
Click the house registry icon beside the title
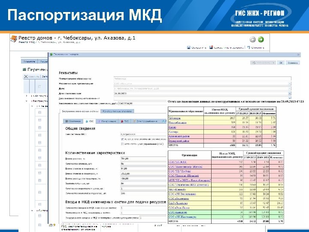pyautogui.click(x=14, y=39)
